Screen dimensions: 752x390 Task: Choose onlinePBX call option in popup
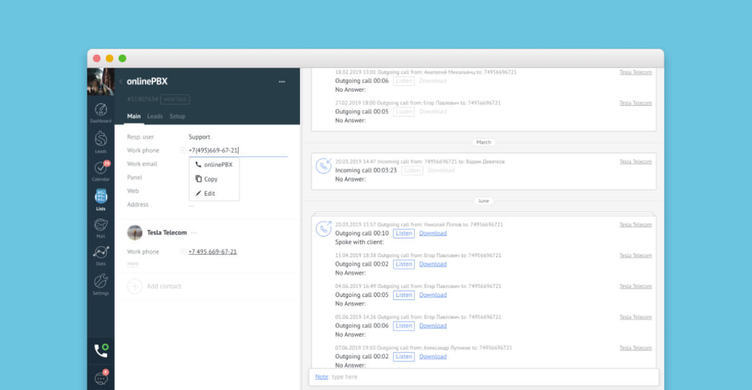[x=214, y=165]
